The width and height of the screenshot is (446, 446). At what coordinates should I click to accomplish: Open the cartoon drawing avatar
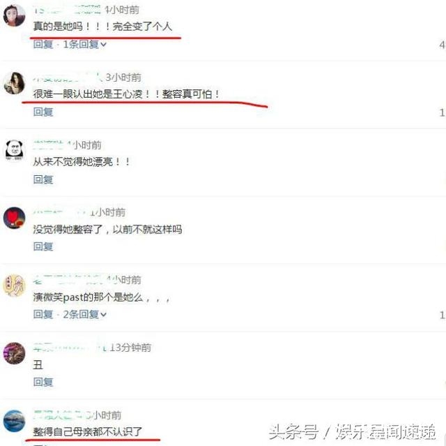[x=14, y=285]
